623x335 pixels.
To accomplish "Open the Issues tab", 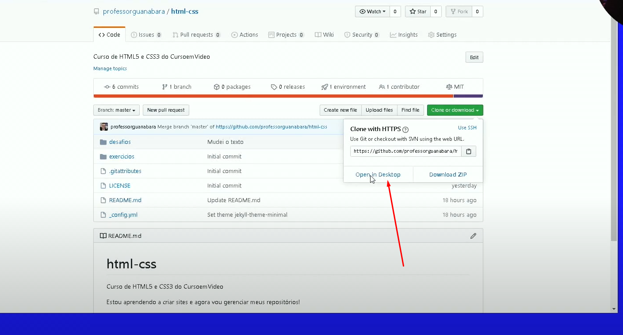I will click(x=146, y=35).
